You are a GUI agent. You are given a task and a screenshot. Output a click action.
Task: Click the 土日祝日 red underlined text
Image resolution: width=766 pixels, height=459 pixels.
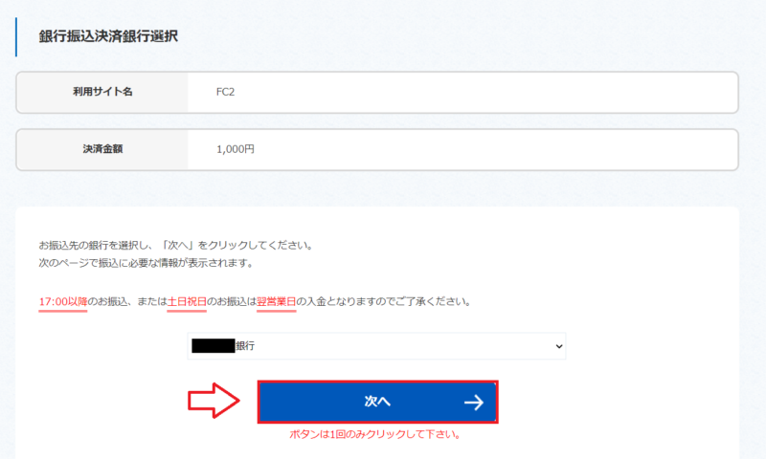click(187, 302)
